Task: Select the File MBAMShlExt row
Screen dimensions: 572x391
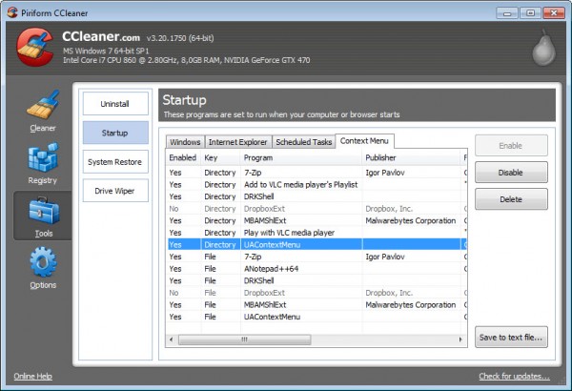Action: [x=317, y=305]
